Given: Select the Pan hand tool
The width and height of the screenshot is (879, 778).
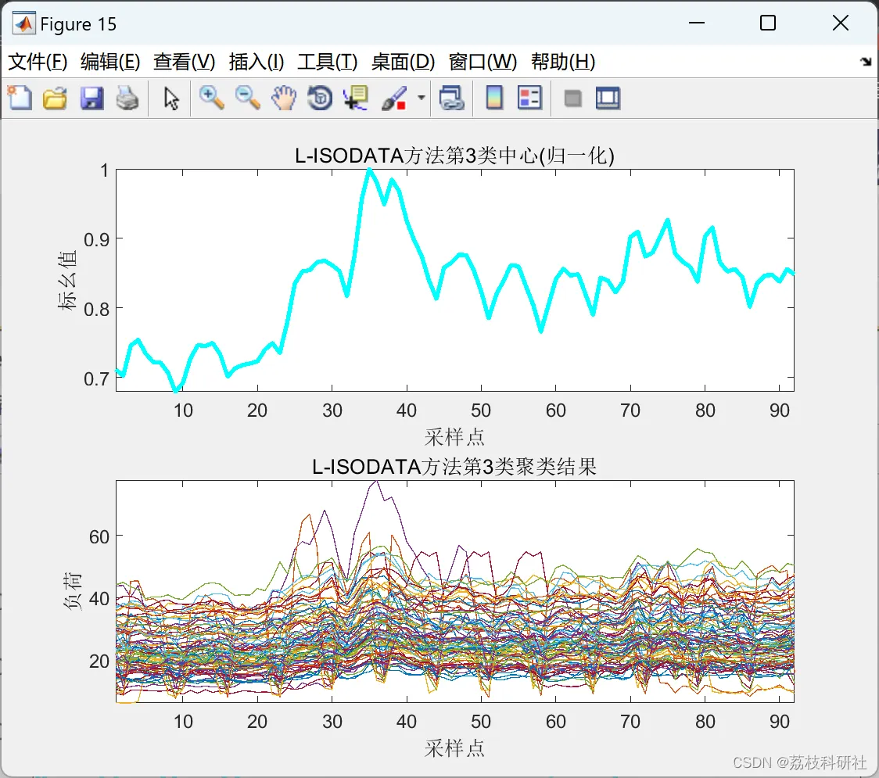Looking at the screenshot, I should pos(284,98).
